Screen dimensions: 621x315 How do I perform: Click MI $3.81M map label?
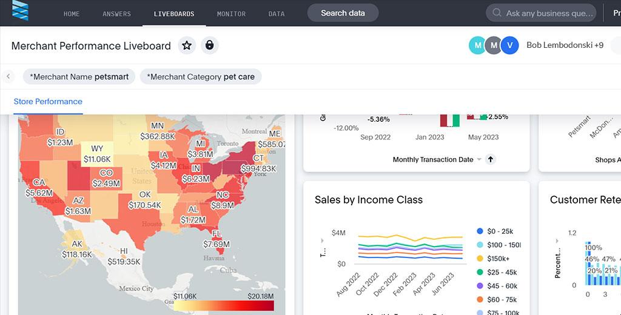[200, 148]
